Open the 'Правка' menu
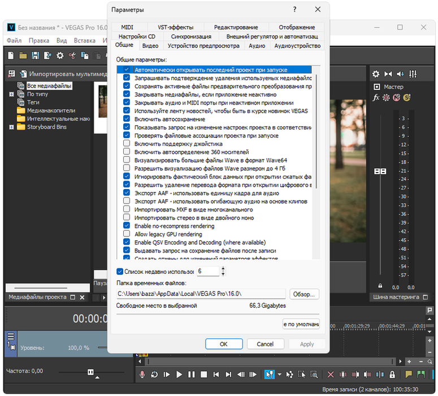438x396 pixels. coord(38,41)
